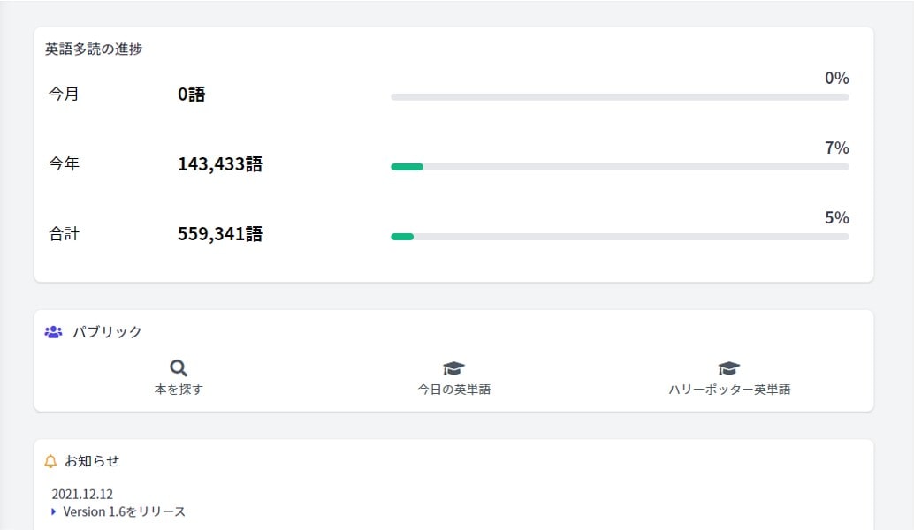Click the magnifying glass search icon
914x530 pixels.
point(179,368)
